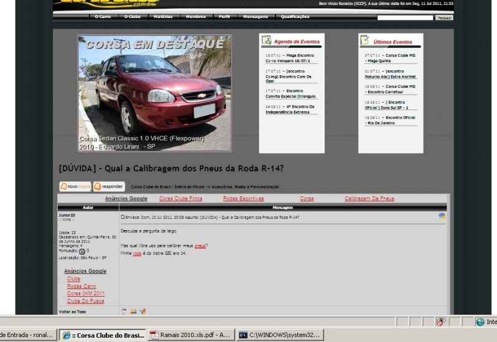Open the 'Qualificações' menu item
Screen dimensions: 497x342
point(295,17)
